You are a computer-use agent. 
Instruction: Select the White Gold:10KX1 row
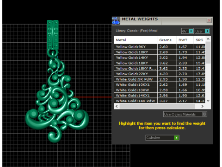[x=160, y=85]
